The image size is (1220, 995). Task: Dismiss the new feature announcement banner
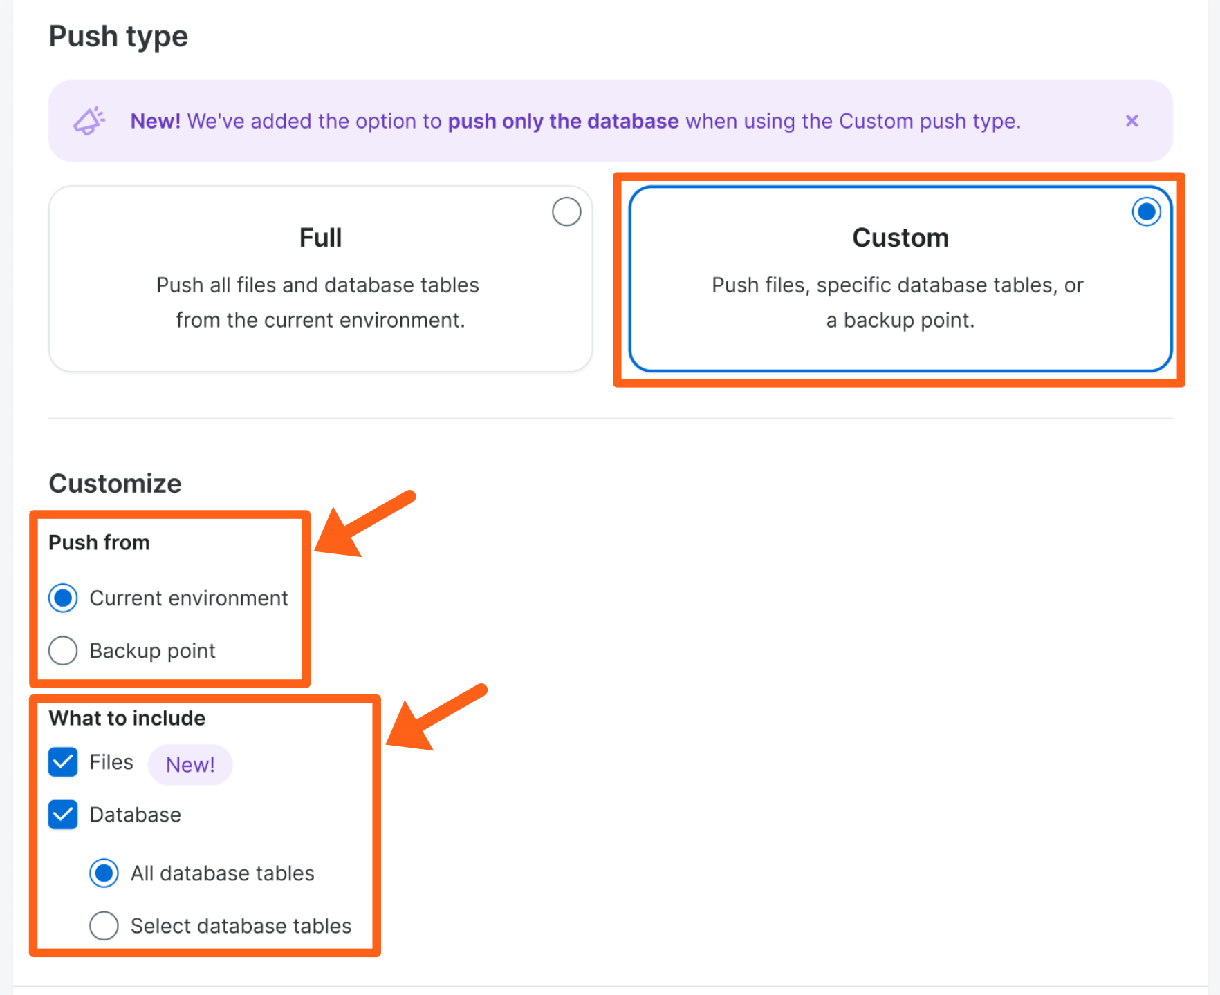pyautogui.click(x=1131, y=121)
